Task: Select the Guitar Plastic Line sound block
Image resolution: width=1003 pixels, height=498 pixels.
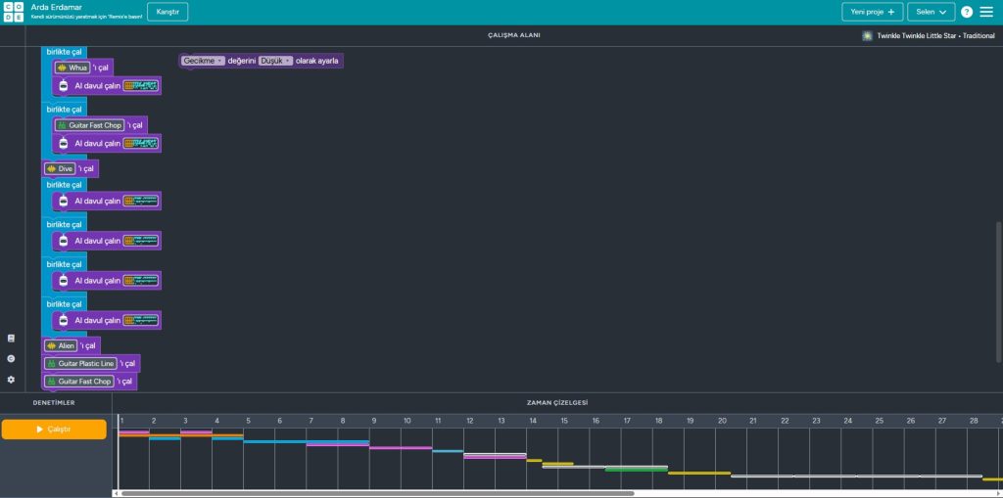Action: click(86, 364)
